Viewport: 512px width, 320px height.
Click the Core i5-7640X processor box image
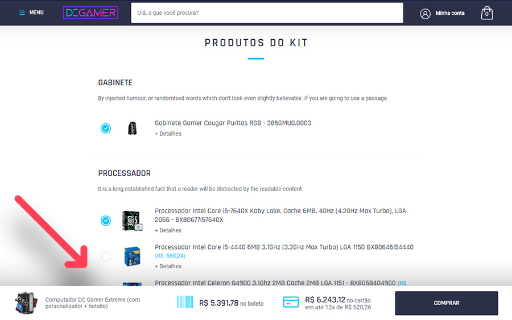click(132, 221)
